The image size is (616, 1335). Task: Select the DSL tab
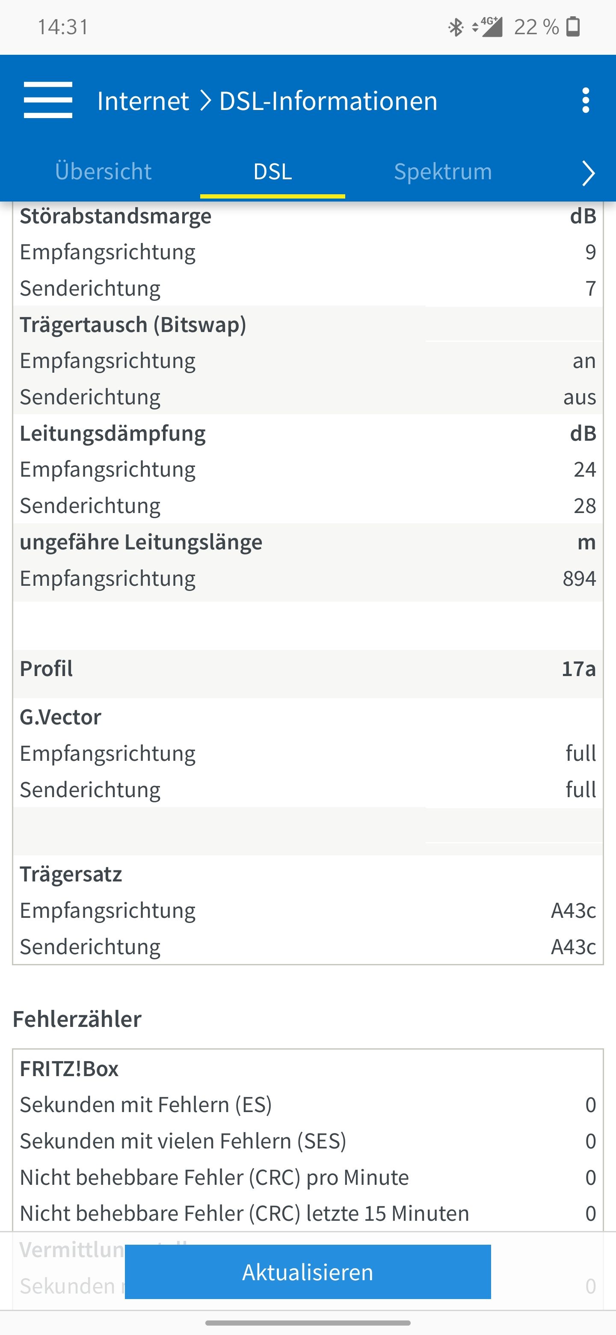click(x=272, y=172)
